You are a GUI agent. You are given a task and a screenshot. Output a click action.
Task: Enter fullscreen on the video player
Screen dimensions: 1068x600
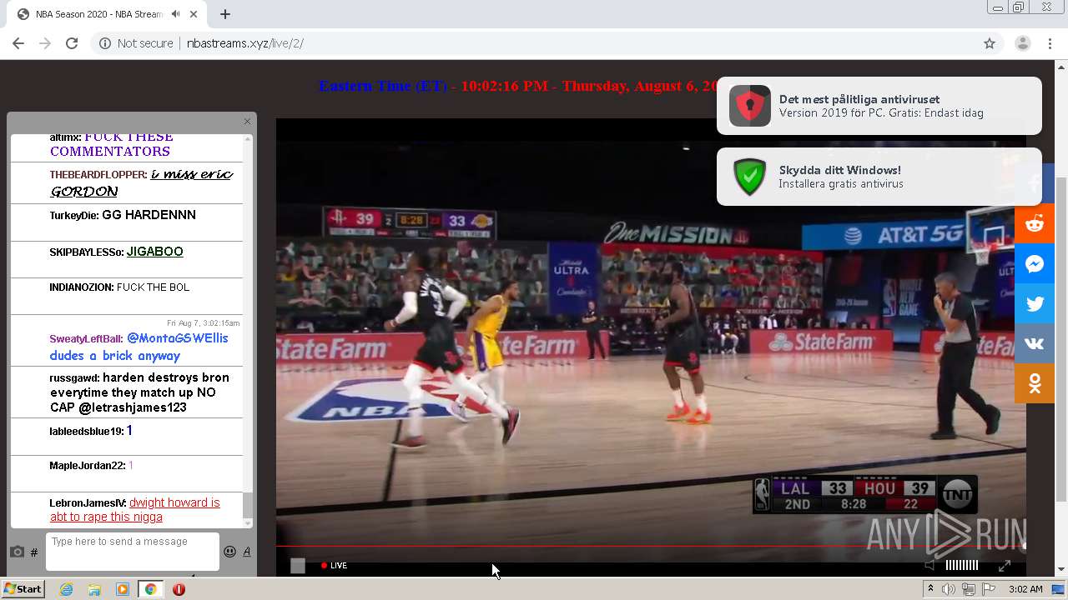pyautogui.click(x=1005, y=565)
